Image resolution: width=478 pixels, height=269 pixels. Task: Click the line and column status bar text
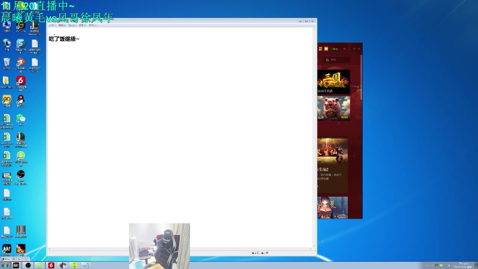(x=260, y=253)
